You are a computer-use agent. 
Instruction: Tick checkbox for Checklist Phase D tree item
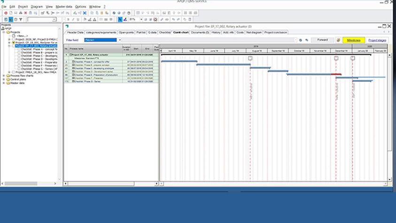[x=19, y=59]
